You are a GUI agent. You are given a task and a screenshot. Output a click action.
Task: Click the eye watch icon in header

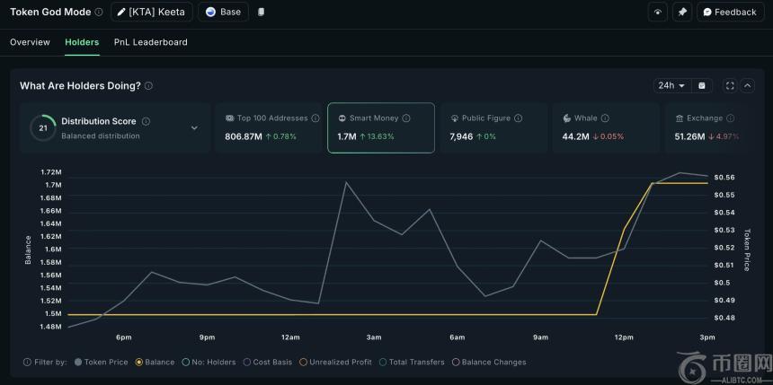pos(659,13)
